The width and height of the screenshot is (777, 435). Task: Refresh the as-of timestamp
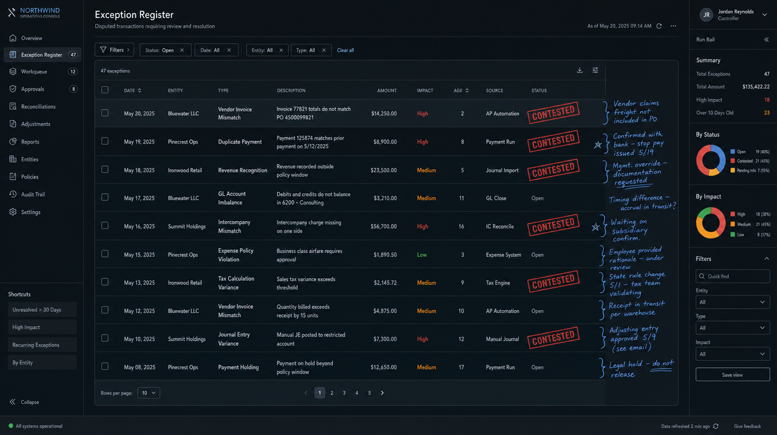(658, 26)
